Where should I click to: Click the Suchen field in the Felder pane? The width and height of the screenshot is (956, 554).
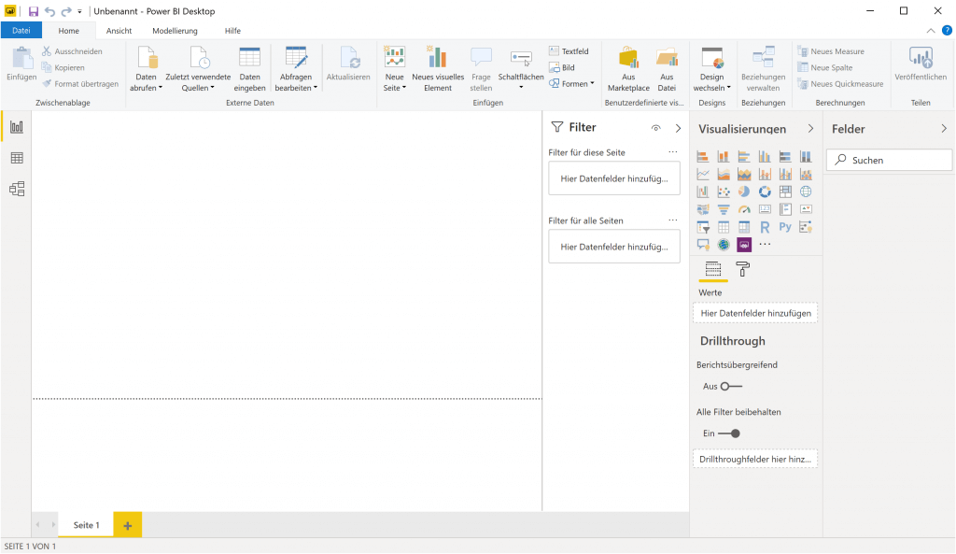click(x=888, y=160)
